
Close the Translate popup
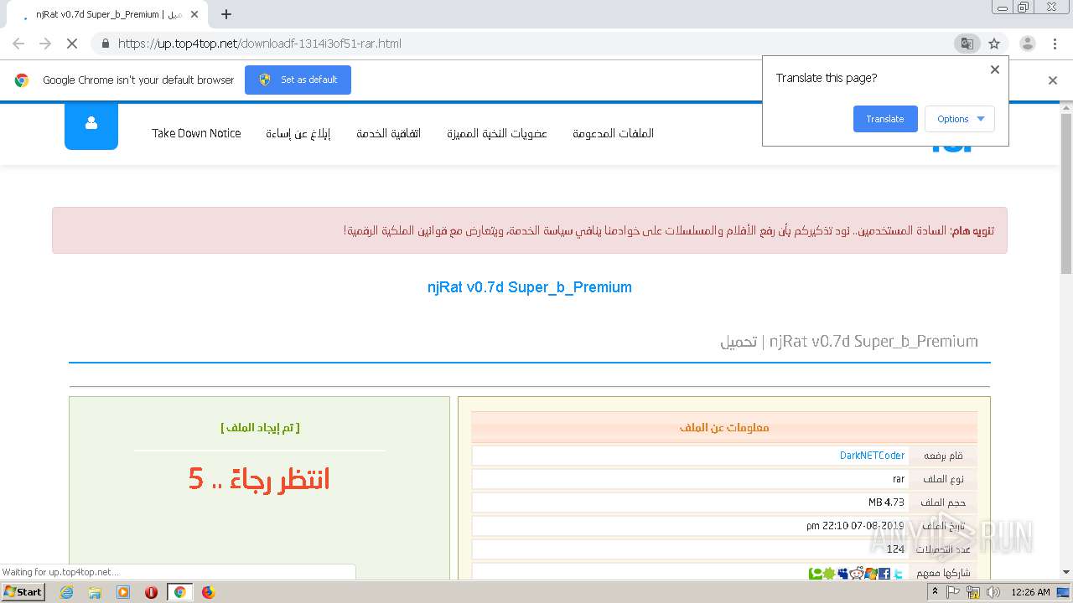pos(995,70)
